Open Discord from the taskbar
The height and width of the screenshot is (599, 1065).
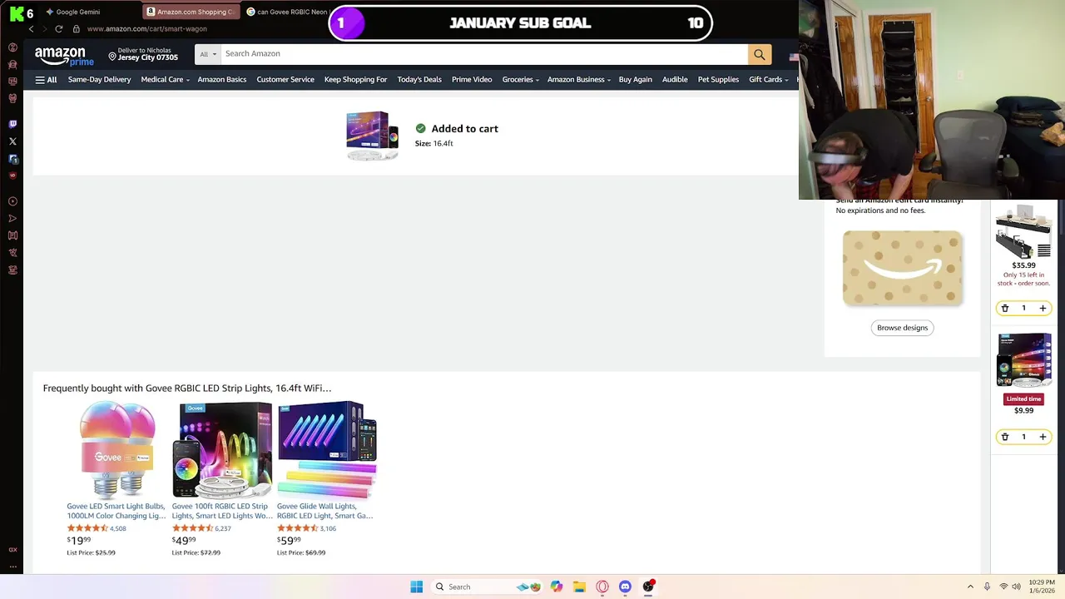coord(625,587)
